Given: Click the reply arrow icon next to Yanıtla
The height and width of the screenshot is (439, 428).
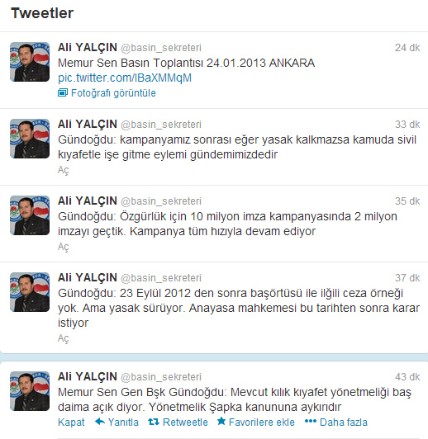Looking at the screenshot, I should 100,422.
